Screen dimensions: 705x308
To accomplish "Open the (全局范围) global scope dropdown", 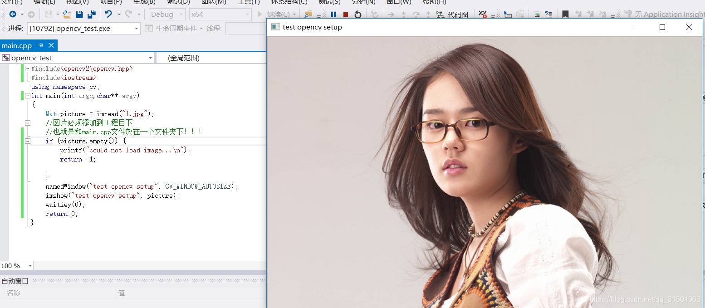I will click(211, 58).
